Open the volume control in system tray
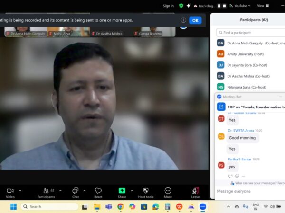The height and width of the screenshot is (213, 285). pyautogui.click(x=272, y=207)
